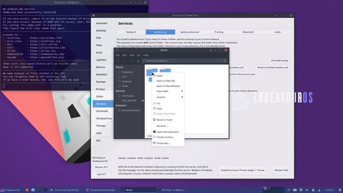Launch Firefox from the taskbar

pyautogui.click(x=27, y=190)
